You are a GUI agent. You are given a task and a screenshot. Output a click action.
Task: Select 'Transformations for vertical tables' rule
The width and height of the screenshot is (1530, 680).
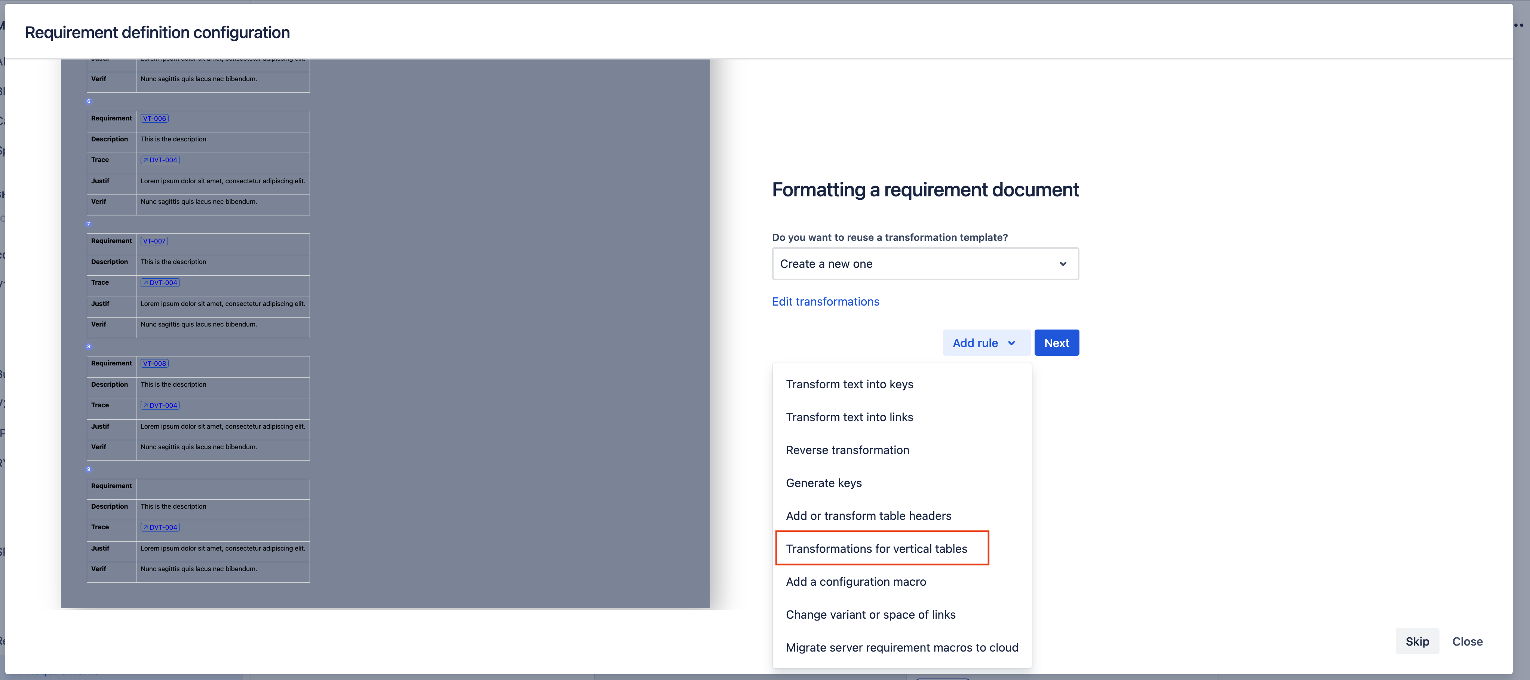[875, 547]
